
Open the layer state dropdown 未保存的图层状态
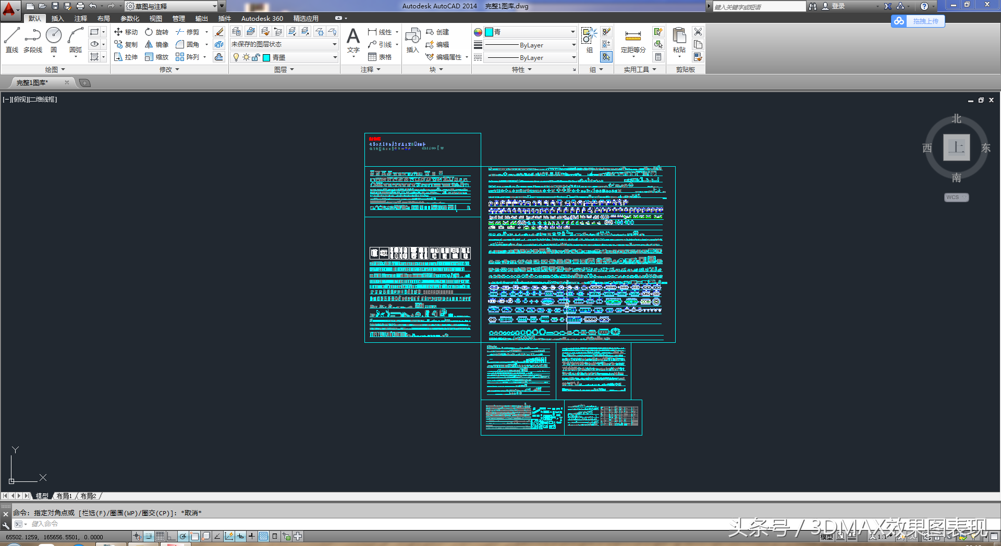284,44
